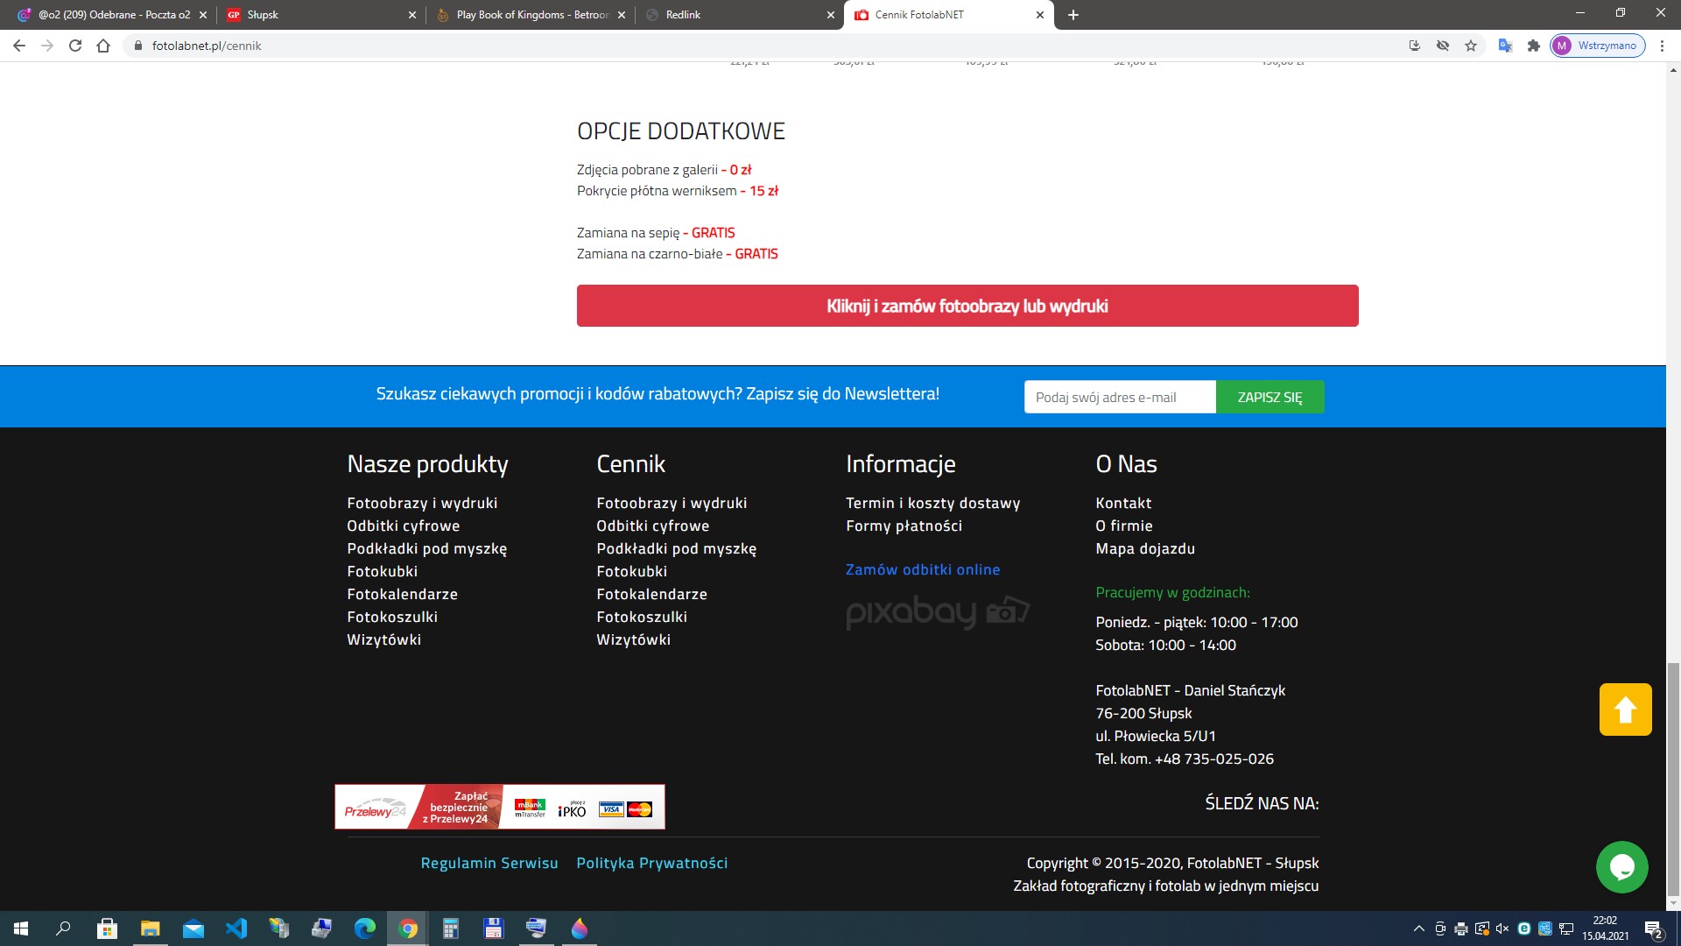This screenshot has width=1681, height=946.
Task: Open the Extensions puzzle menu
Action: point(1534,46)
